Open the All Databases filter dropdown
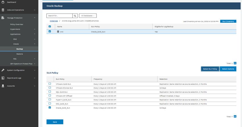 pyautogui.click(x=88, y=16)
